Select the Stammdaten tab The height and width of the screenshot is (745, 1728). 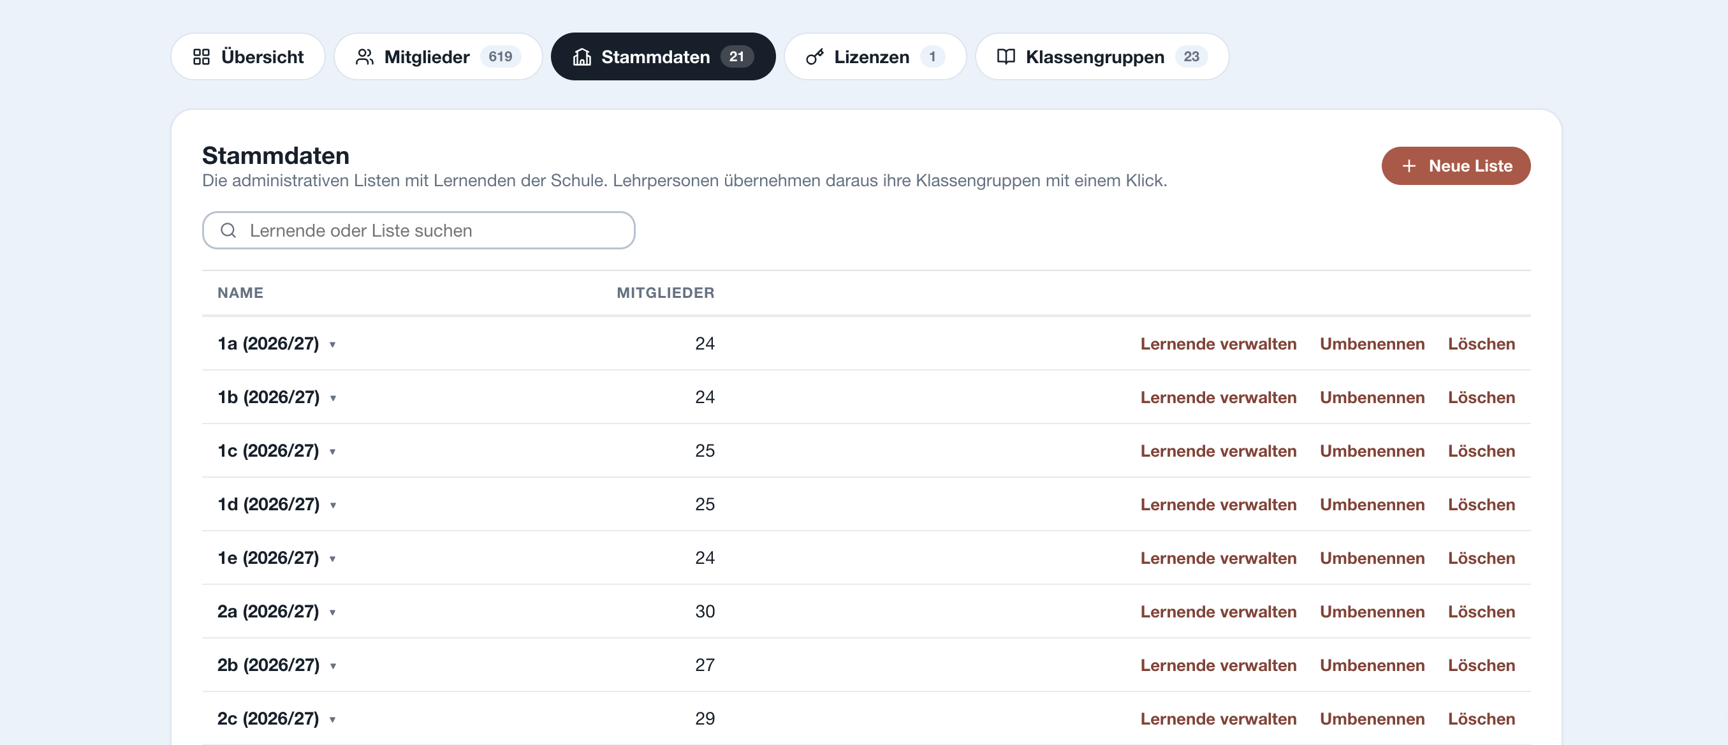coord(663,56)
